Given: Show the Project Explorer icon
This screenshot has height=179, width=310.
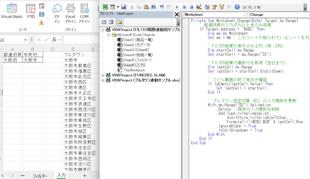Looking at the screenshot, I should click(207, 7).
